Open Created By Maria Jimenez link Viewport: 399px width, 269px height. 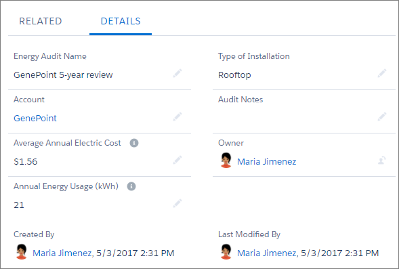pos(62,253)
